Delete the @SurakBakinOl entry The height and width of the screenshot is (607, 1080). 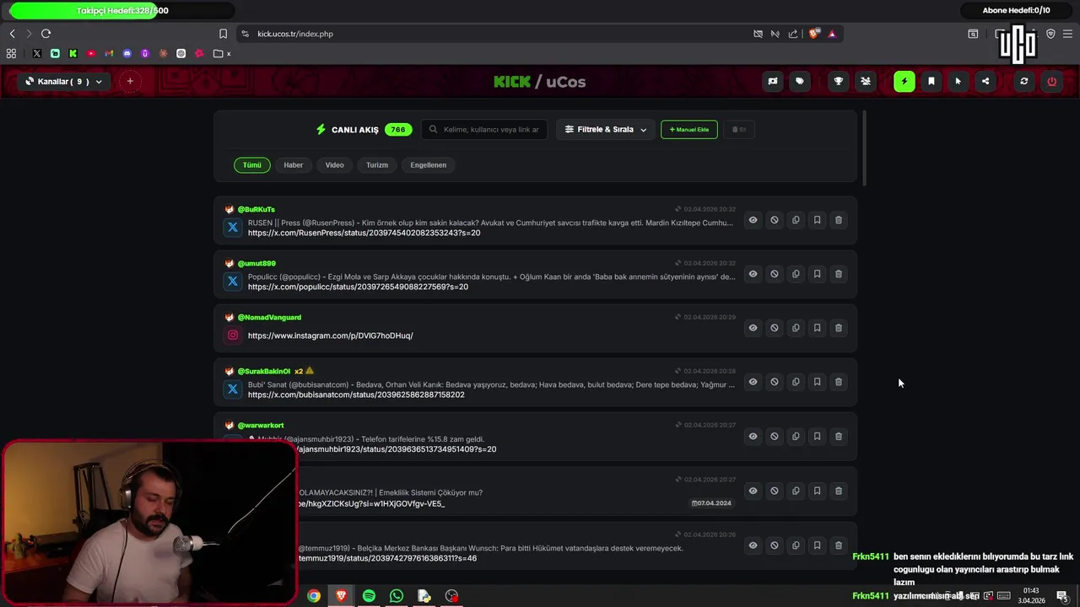pos(838,382)
